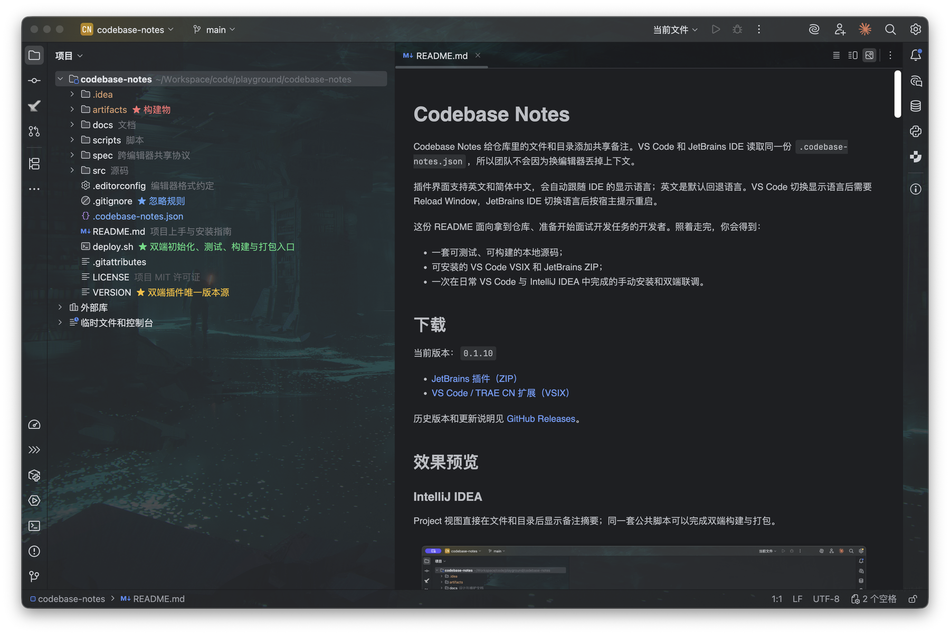Click README.md breadcrumb in status bar
The image size is (950, 635).
point(153,599)
